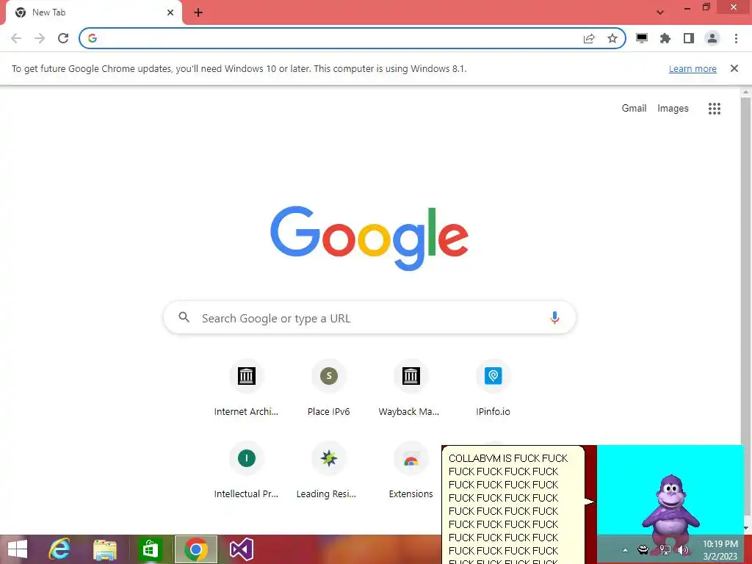Open the tab search chevron
This screenshot has height=564, width=752.
[660, 12]
